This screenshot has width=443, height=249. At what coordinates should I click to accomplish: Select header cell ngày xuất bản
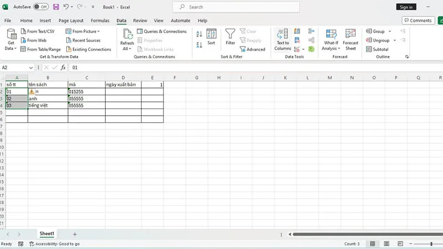123,85
